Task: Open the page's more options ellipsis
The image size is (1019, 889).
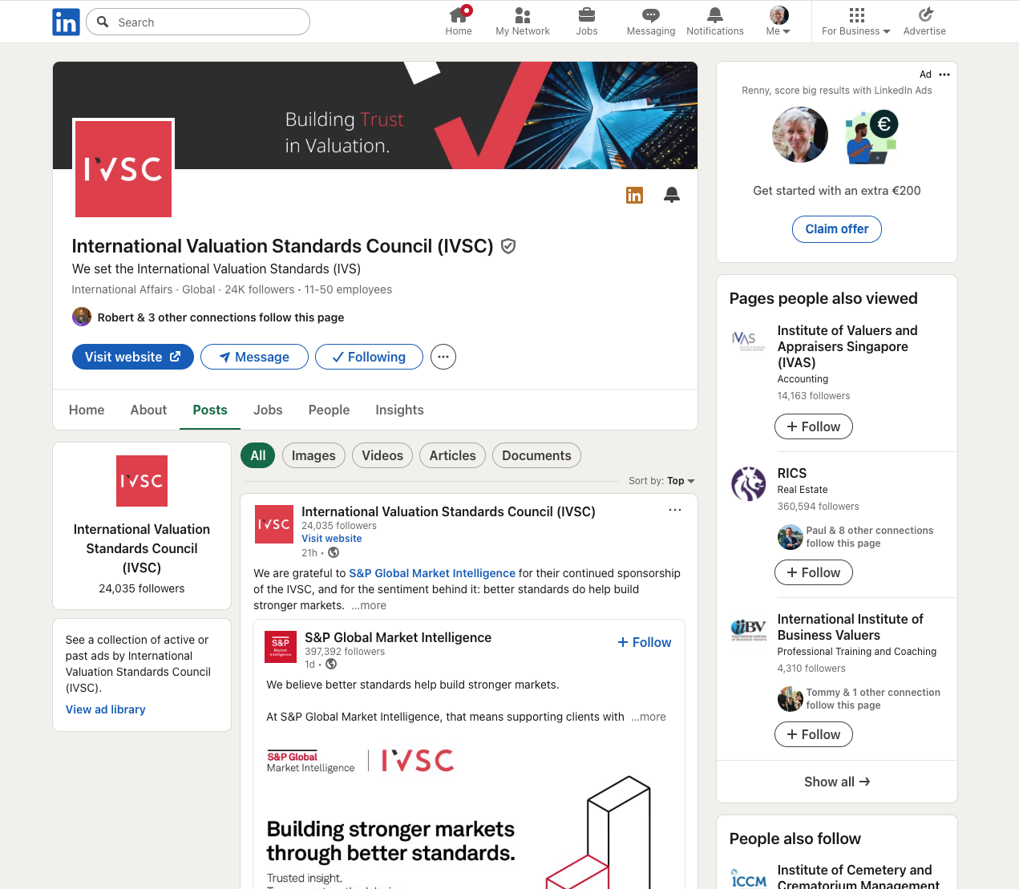Action: [x=443, y=357]
